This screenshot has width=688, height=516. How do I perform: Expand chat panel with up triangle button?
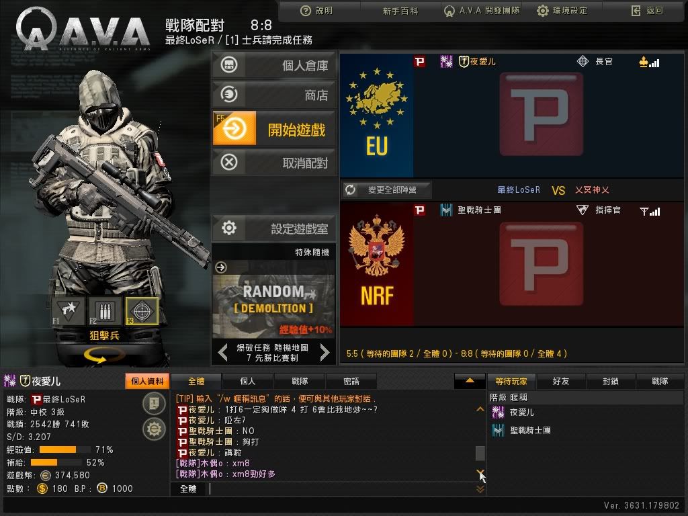tap(469, 381)
